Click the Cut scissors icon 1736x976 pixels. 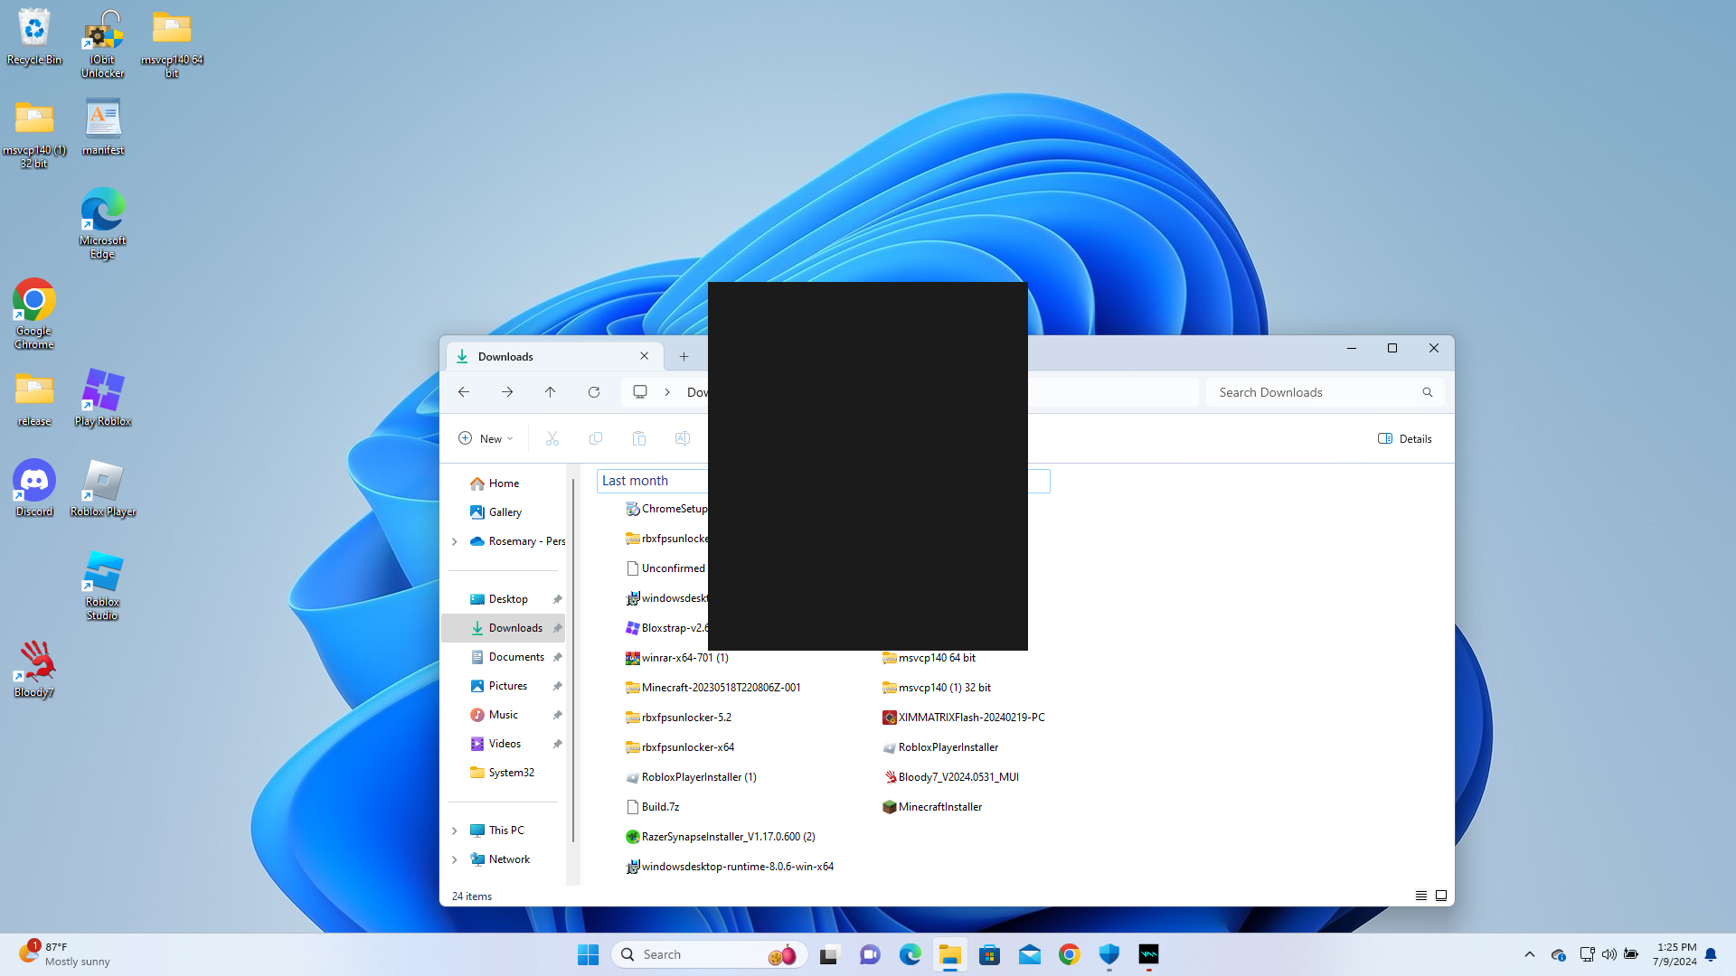[552, 438]
